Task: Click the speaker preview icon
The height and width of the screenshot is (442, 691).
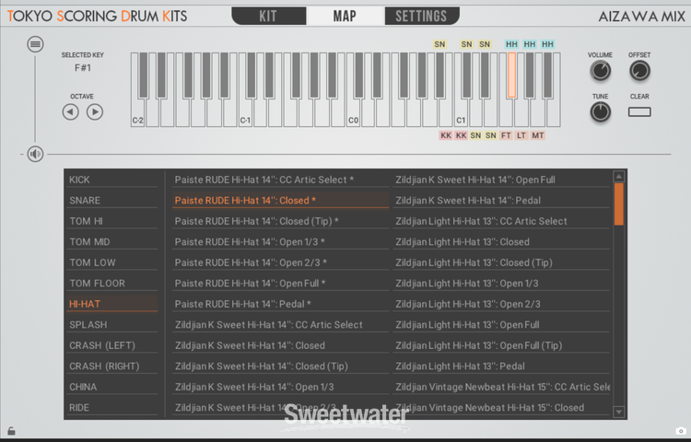Action: [x=35, y=154]
